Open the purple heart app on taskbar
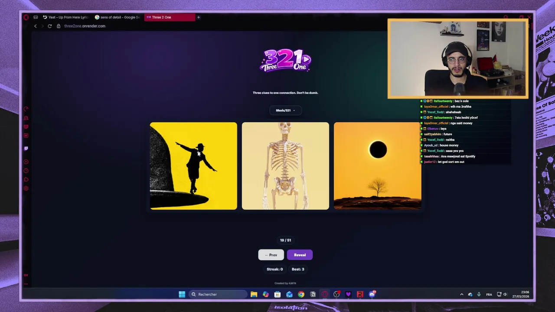This screenshot has width=555, height=312. click(348, 294)
